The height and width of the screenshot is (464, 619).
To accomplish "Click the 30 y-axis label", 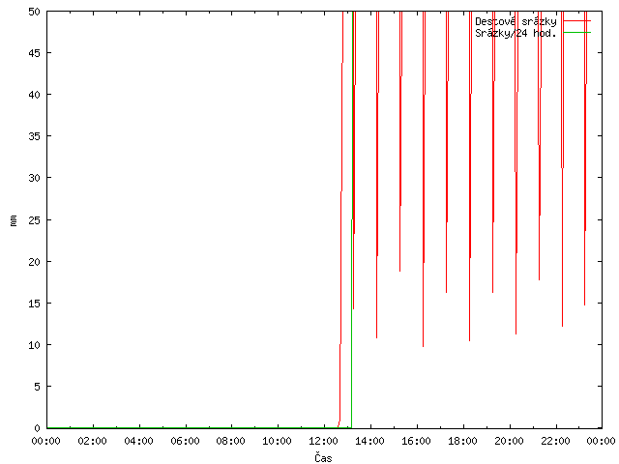I will tap(35, 178).
